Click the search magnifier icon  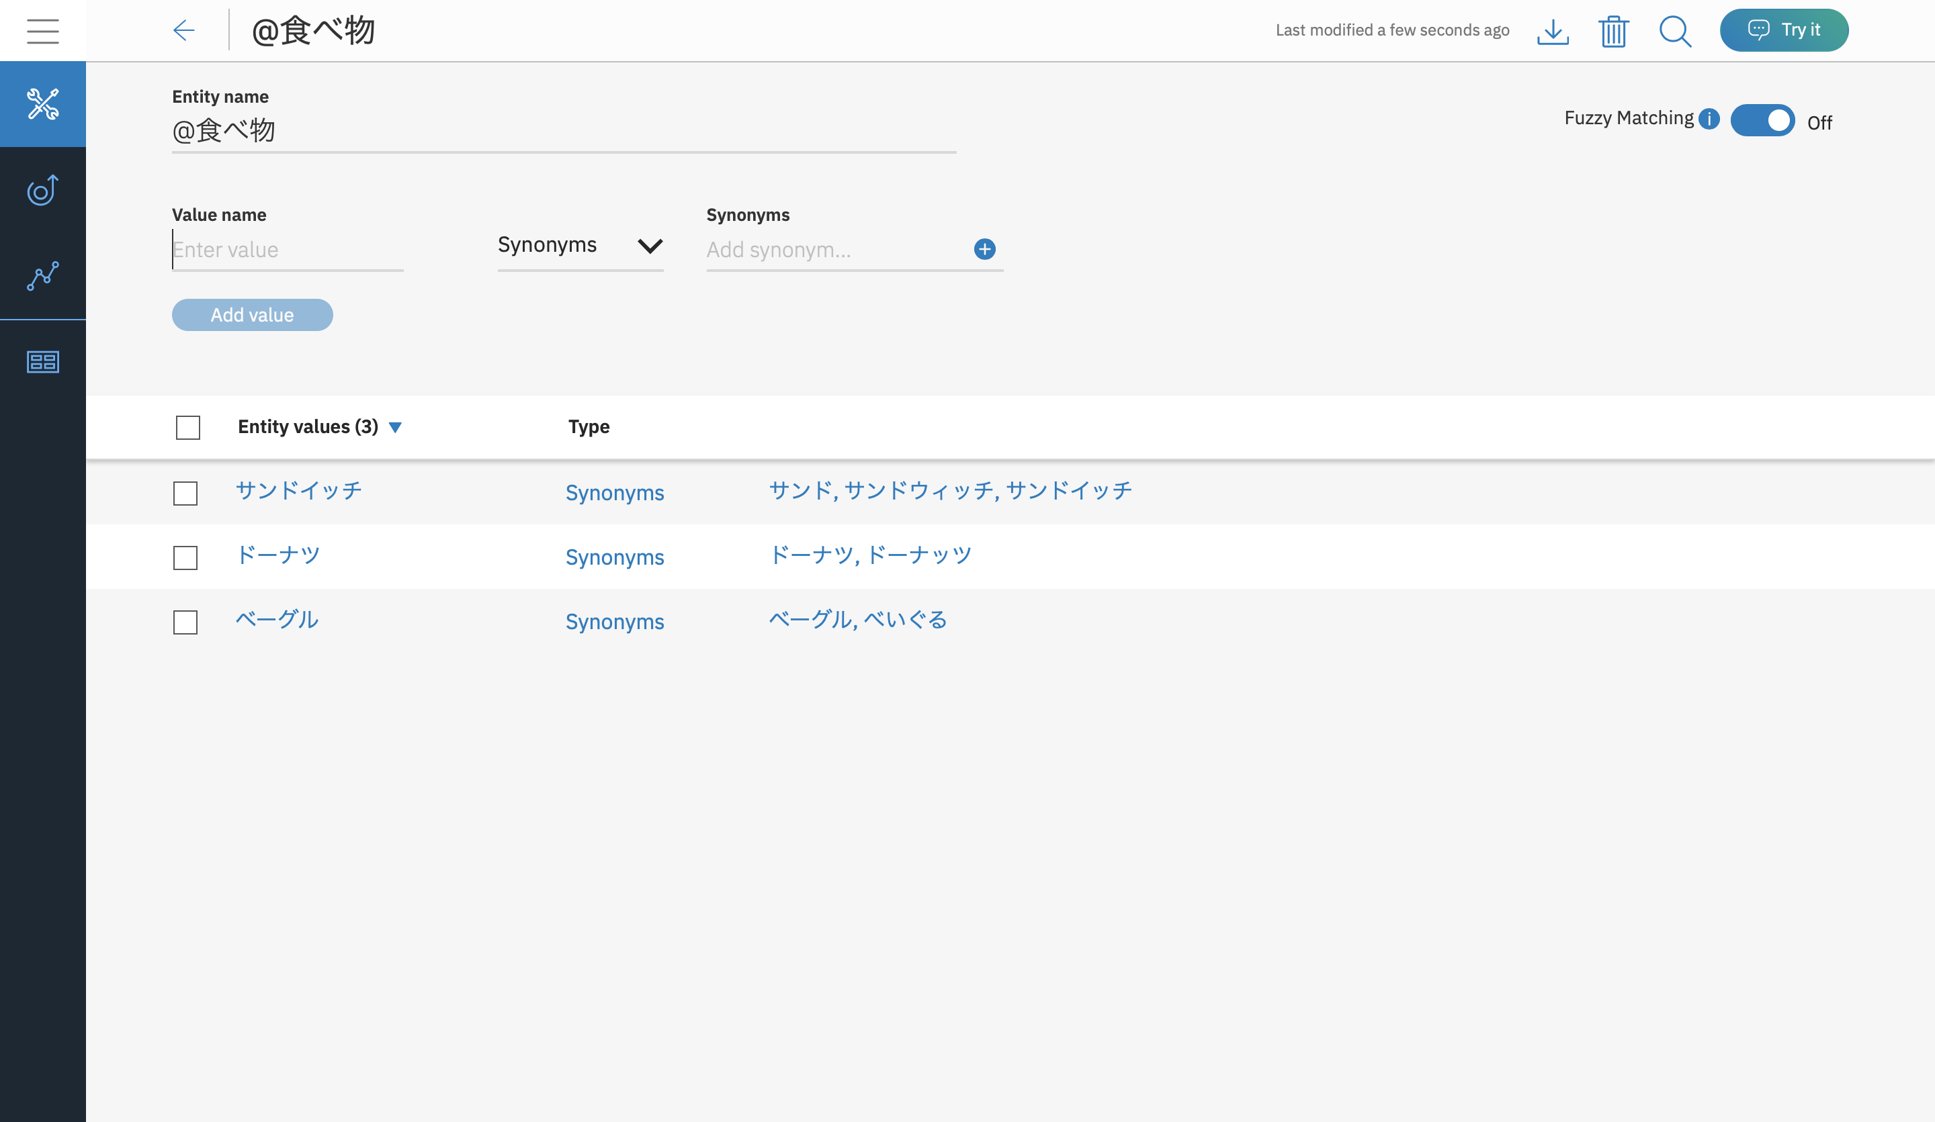1675,32
